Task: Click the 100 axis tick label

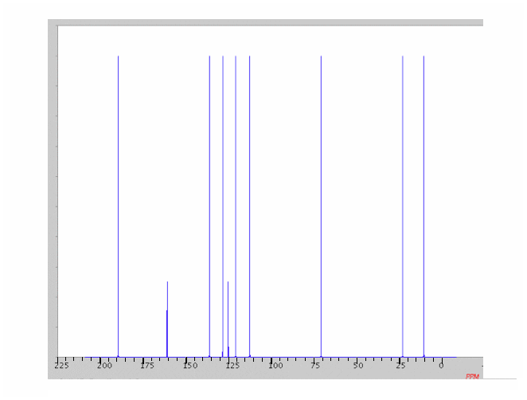Action: 274,366
